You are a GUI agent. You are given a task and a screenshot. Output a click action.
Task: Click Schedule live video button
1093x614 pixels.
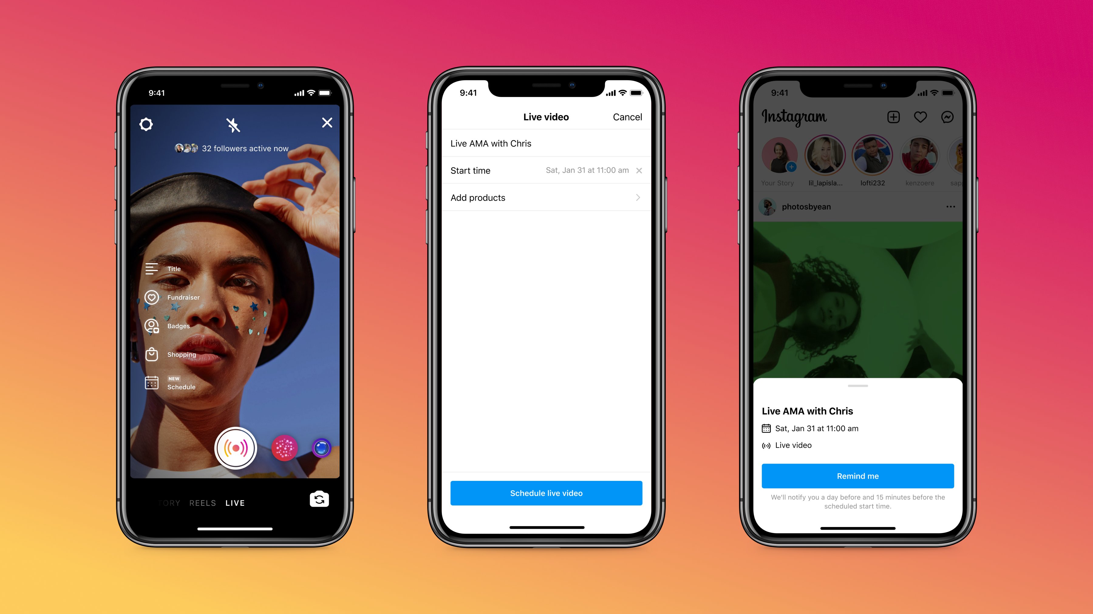546,492
